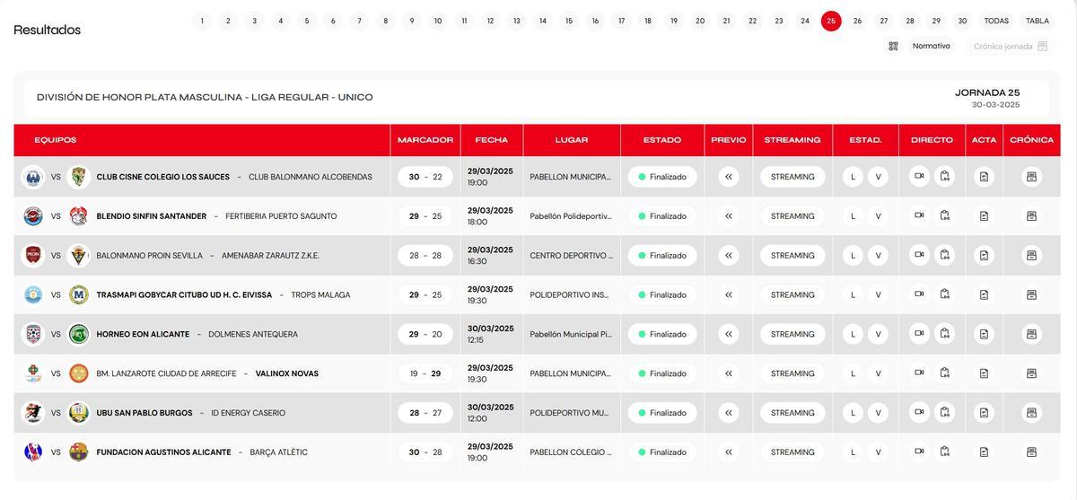Screen dimensions: 1077x500
Task: Click the Barça Atlètic team crest
Action: (x=79, y=452)
